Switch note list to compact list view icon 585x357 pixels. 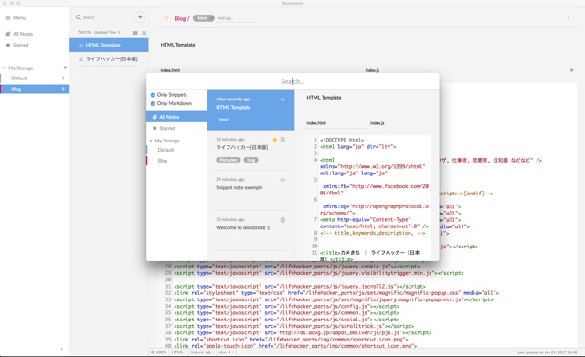point(144,33)
